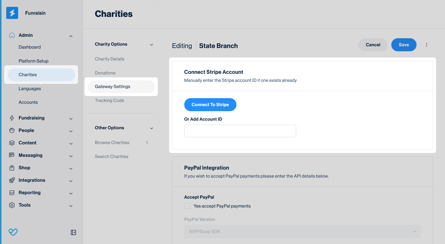Image resolution: width=445 pixels, height=244 pixels.
Task: Click the Shop bag icon
Action: pyautogui.click(x=12, y=168)
